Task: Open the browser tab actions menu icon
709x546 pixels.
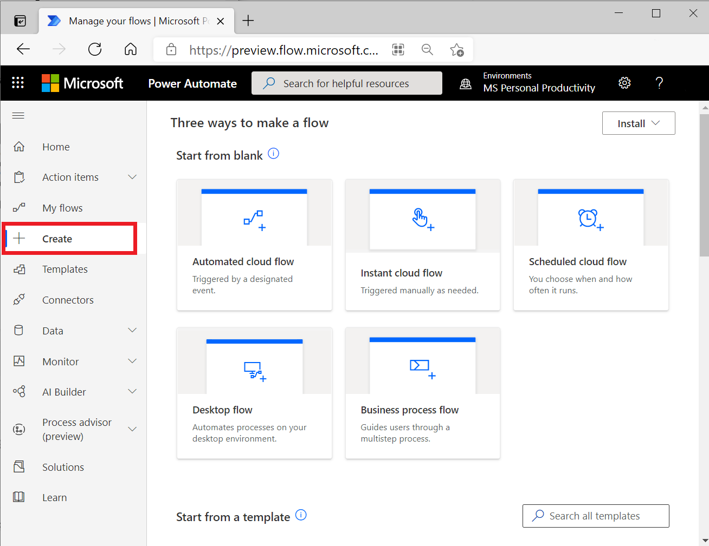Action: (20, 21)
